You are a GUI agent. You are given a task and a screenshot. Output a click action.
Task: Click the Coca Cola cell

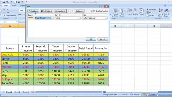pyautogui.click(x=10, y=55)
